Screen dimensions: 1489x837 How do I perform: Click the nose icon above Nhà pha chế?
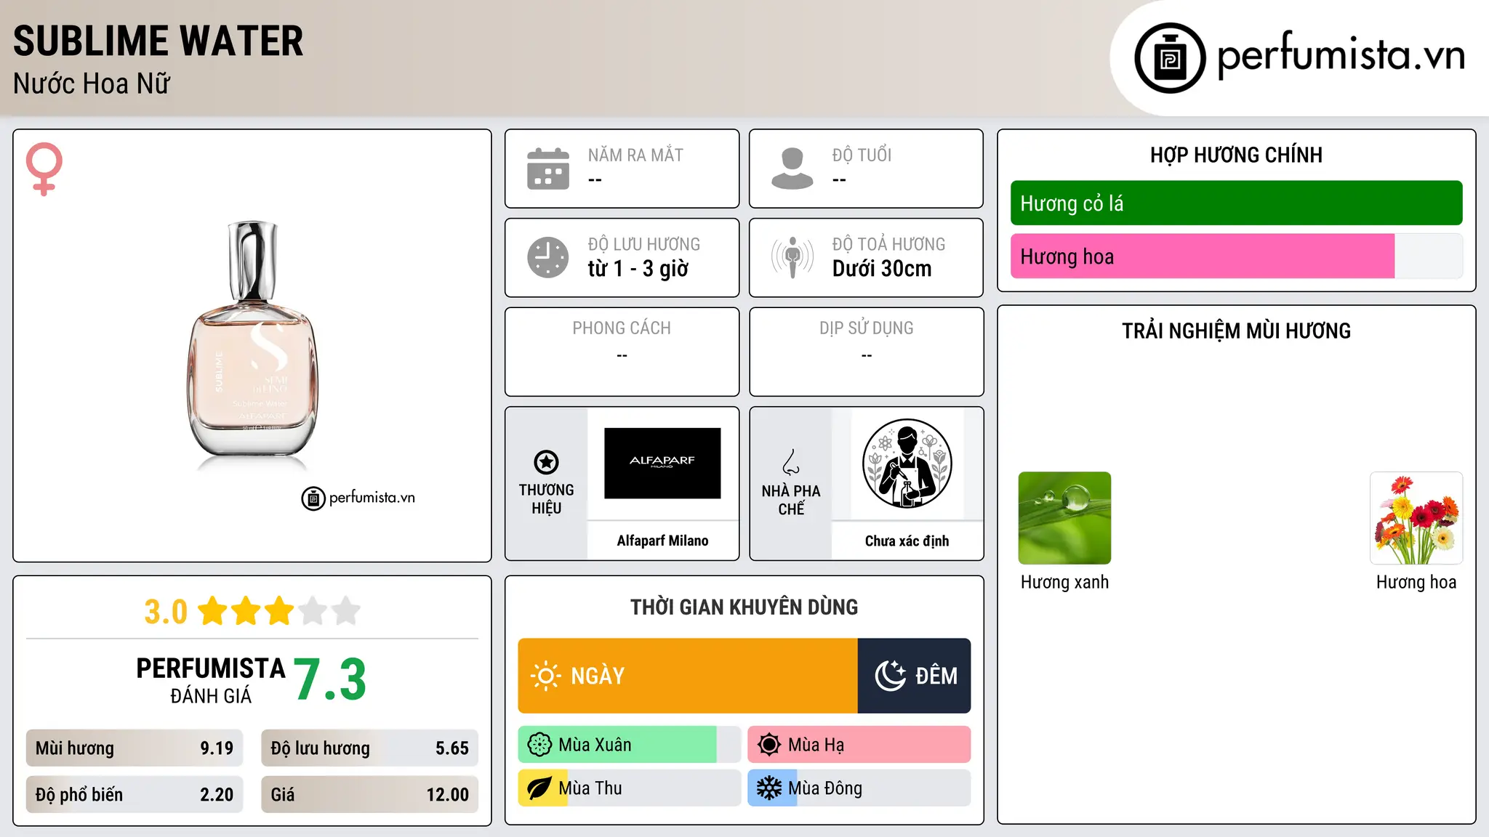(791, 462)
